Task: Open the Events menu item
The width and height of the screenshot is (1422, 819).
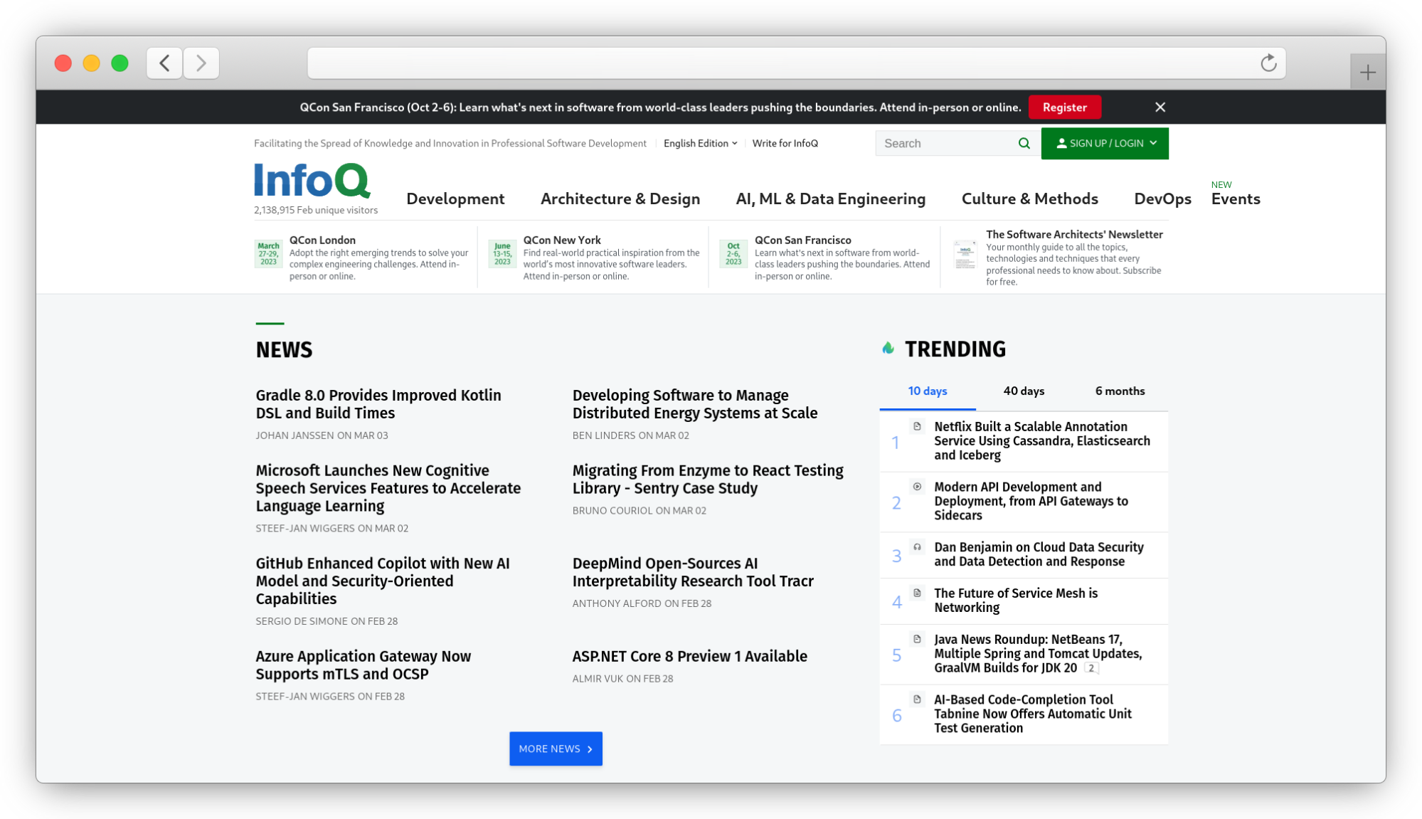Action: point(1236,199)
